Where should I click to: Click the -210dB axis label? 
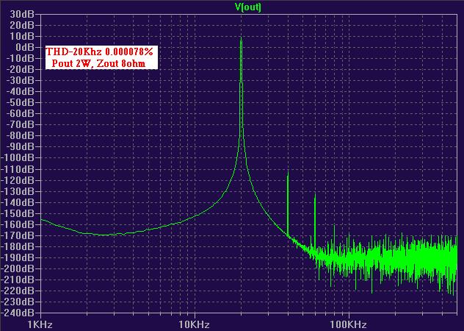[x=18, y=280]
